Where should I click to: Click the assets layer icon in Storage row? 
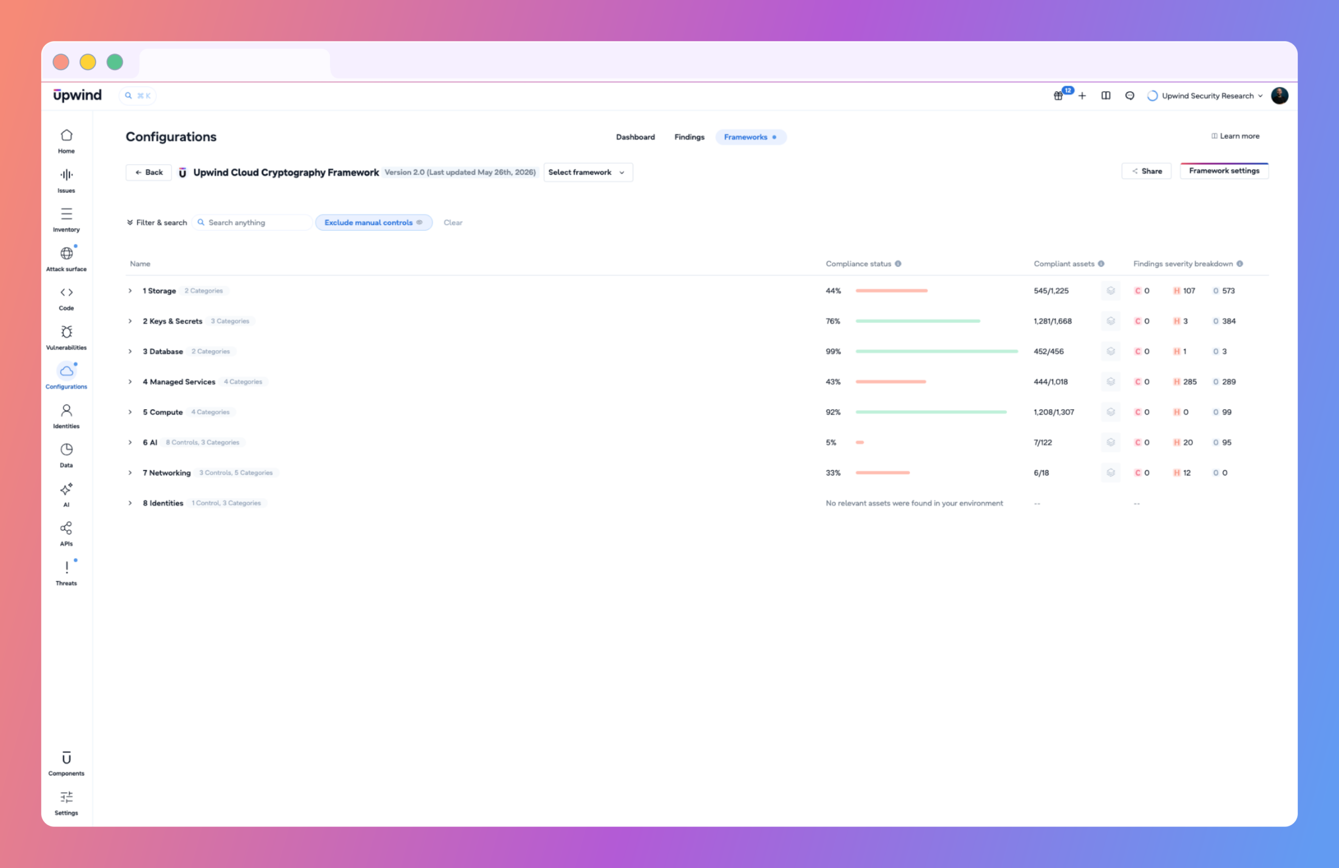coord(1110,291)
